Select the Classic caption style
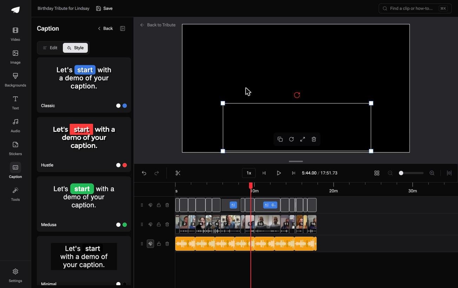Image resolution: width=458 pixels, height=288 pixels. [x=84, y=85]
